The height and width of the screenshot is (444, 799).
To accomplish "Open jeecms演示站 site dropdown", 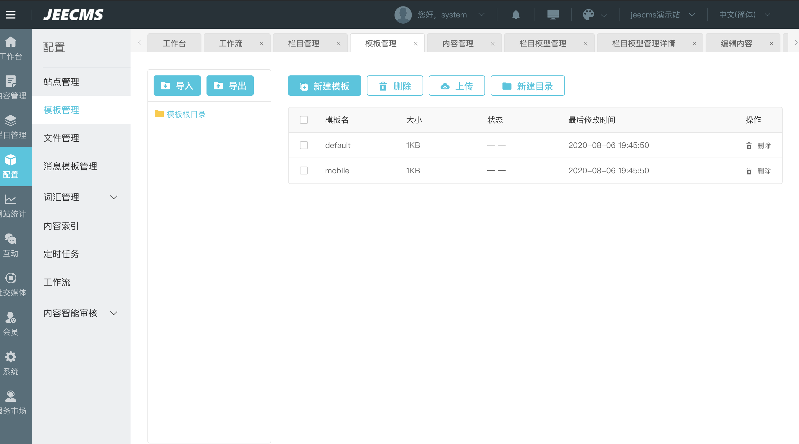I will 662,15.
